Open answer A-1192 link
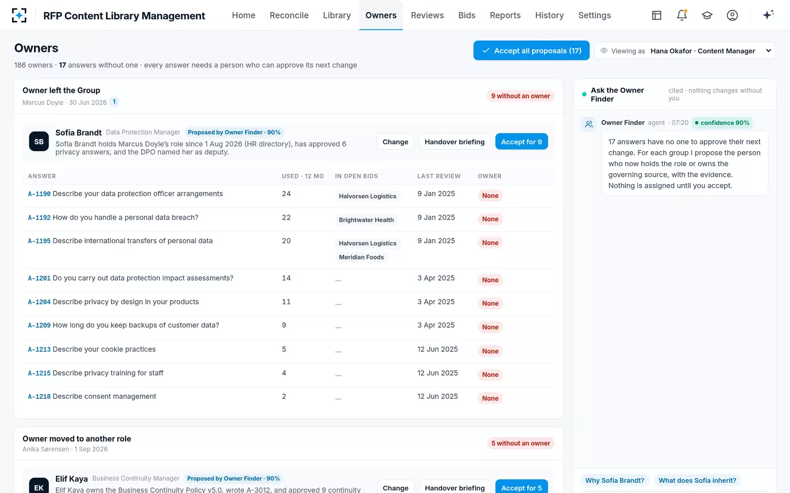The width and height of the screenshot is (790, 493). click(39, 217)
